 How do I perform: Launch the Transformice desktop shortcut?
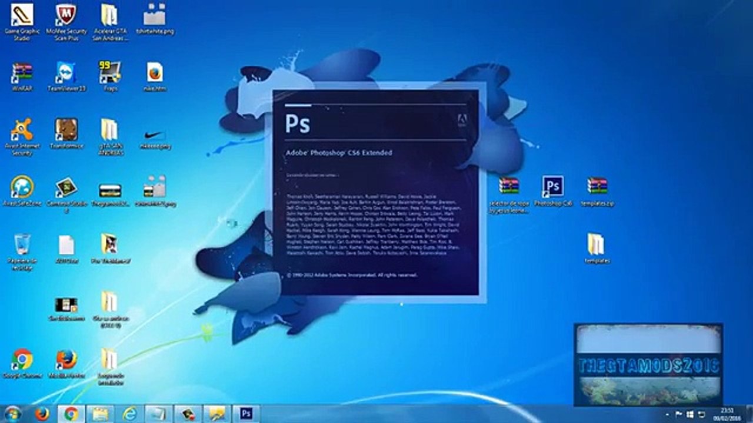coord(66,134)
